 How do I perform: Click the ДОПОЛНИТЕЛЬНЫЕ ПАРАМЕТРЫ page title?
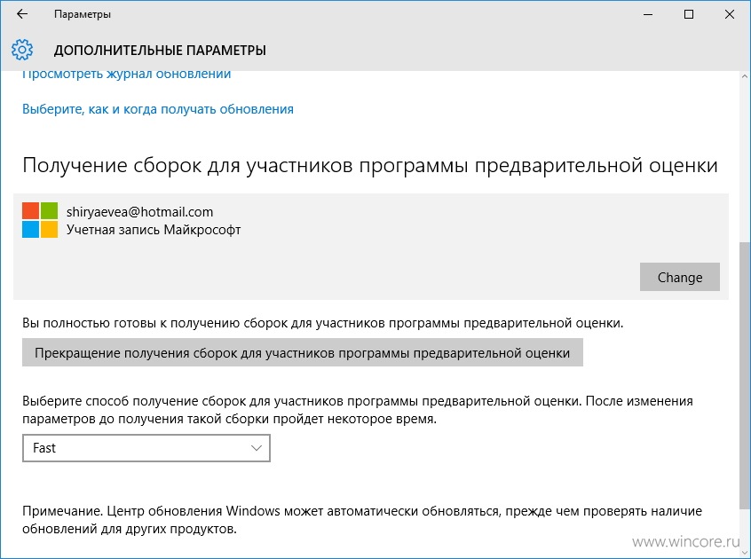point(160,51)
